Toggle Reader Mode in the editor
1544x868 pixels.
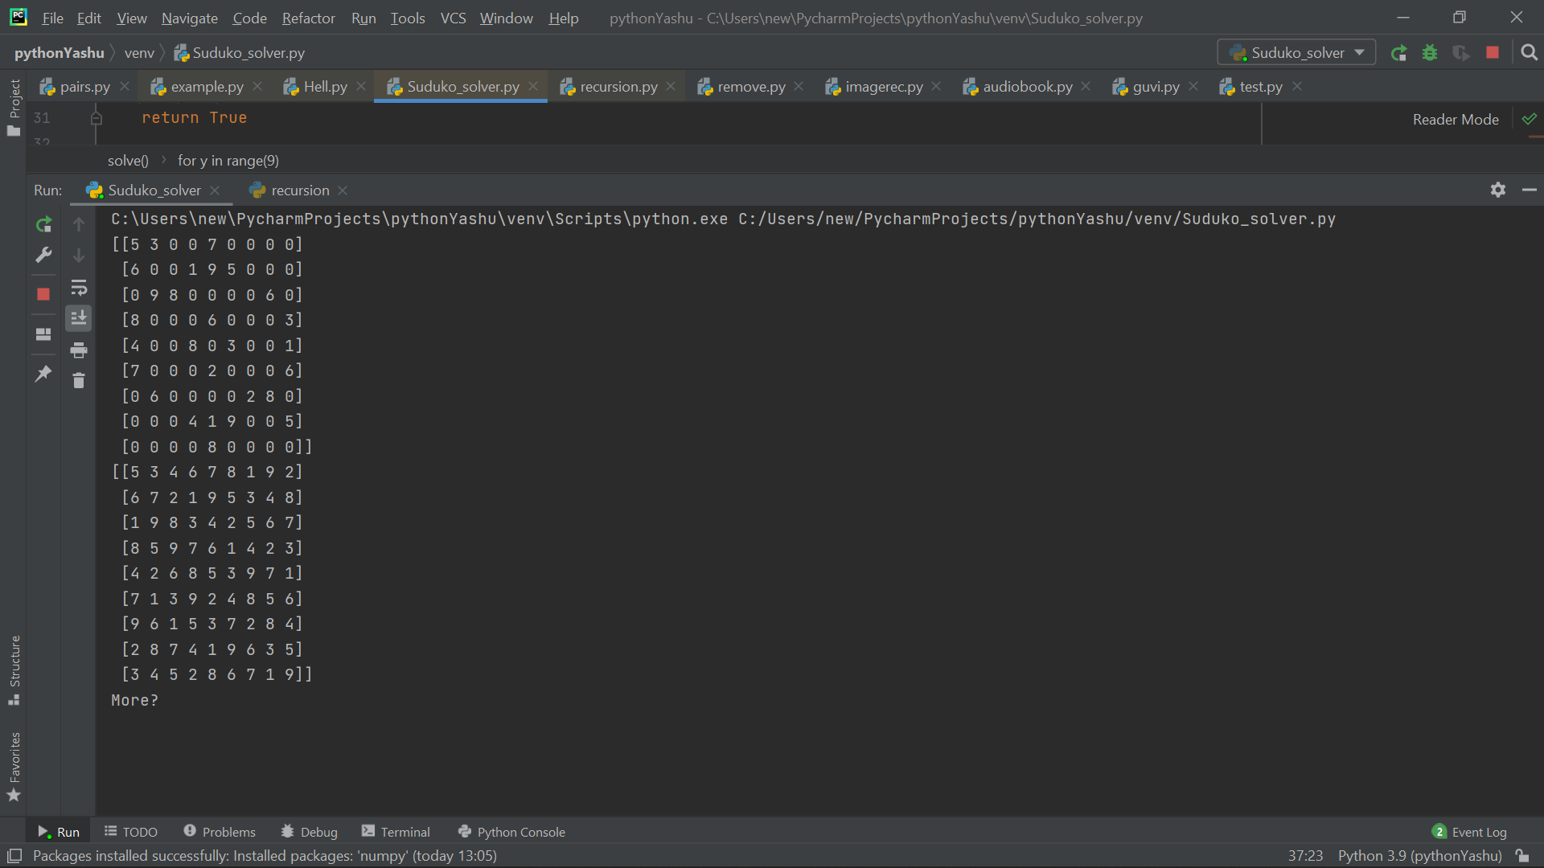pos(1455,120)
